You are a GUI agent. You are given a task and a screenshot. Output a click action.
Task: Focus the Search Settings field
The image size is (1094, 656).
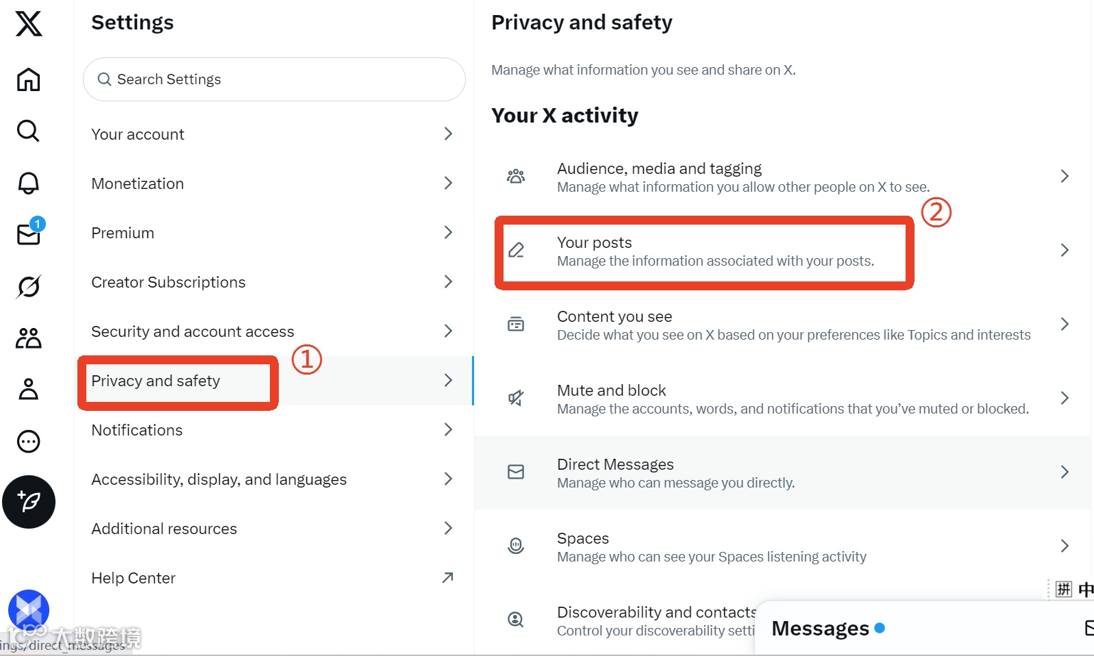pos(274,79)
